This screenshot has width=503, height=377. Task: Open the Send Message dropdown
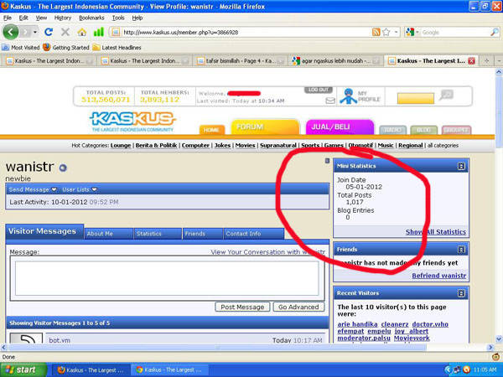click(x=33, y=189)
